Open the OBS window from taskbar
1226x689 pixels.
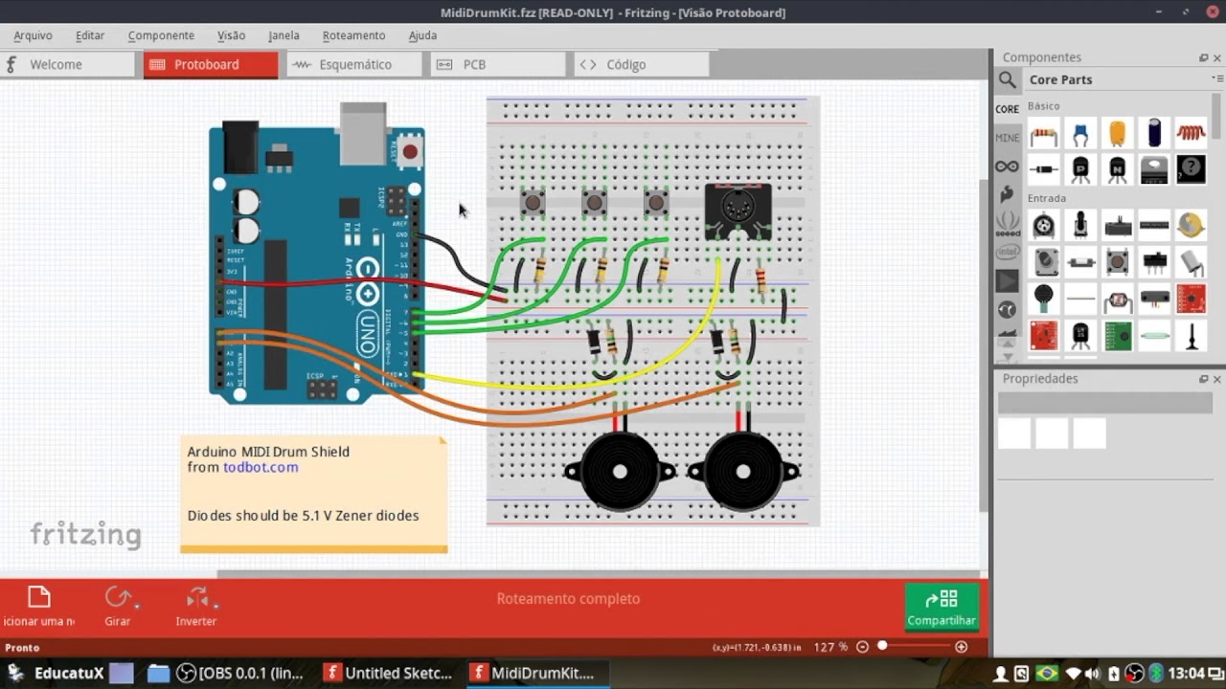pos(241,673)
